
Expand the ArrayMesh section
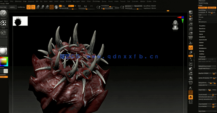click(202, 26)
